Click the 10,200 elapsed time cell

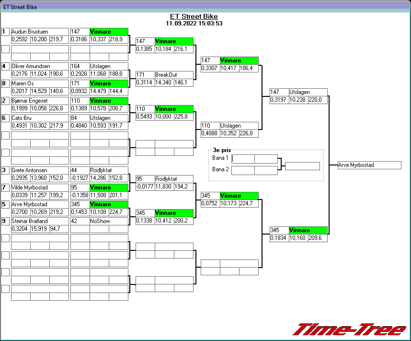click(x=40, y=39)
